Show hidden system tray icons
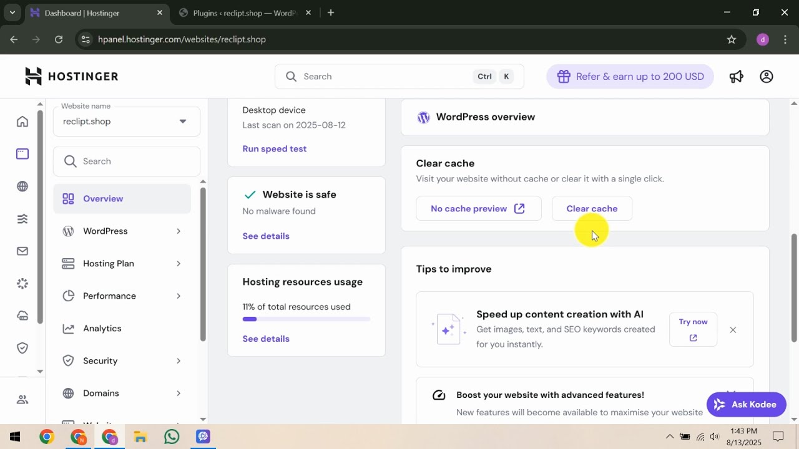The image size is (799, 449). coord(670,437)
